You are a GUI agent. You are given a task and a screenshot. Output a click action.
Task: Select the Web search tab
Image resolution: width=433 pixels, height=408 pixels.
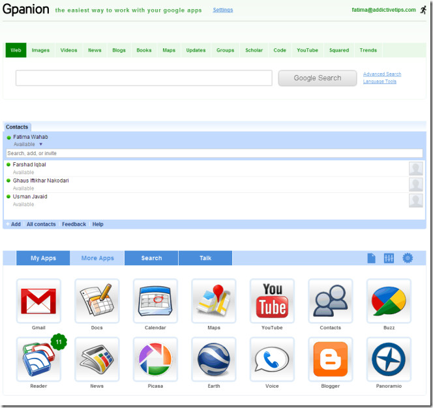tap(16, 50)
